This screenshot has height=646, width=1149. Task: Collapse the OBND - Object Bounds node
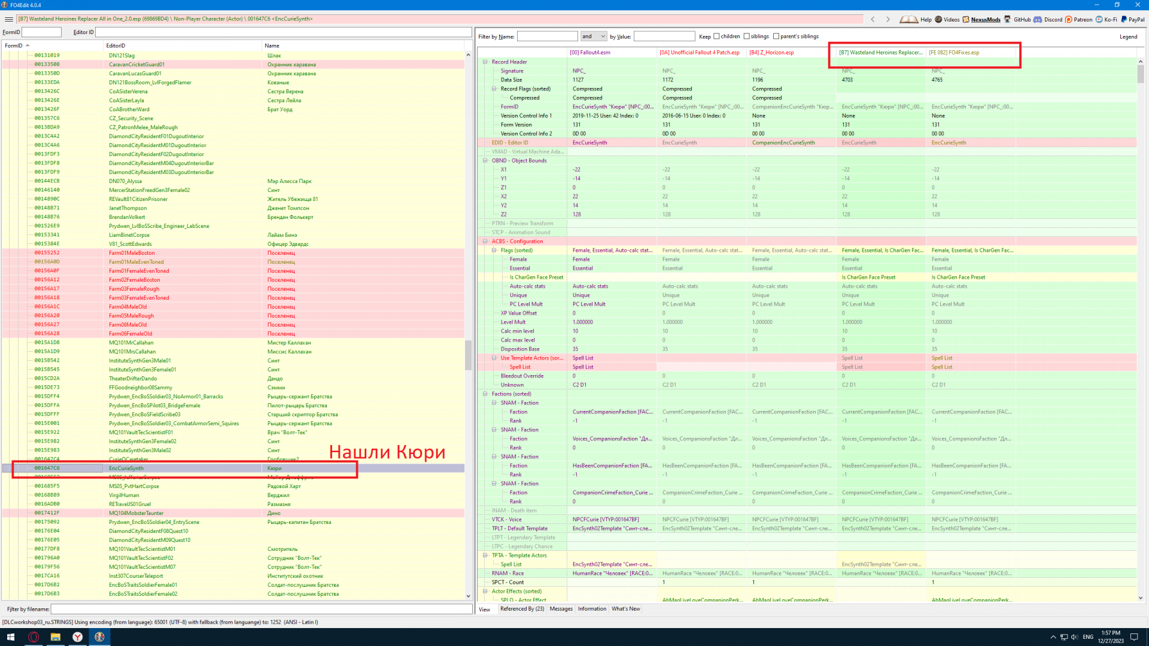tap(485, 161)
